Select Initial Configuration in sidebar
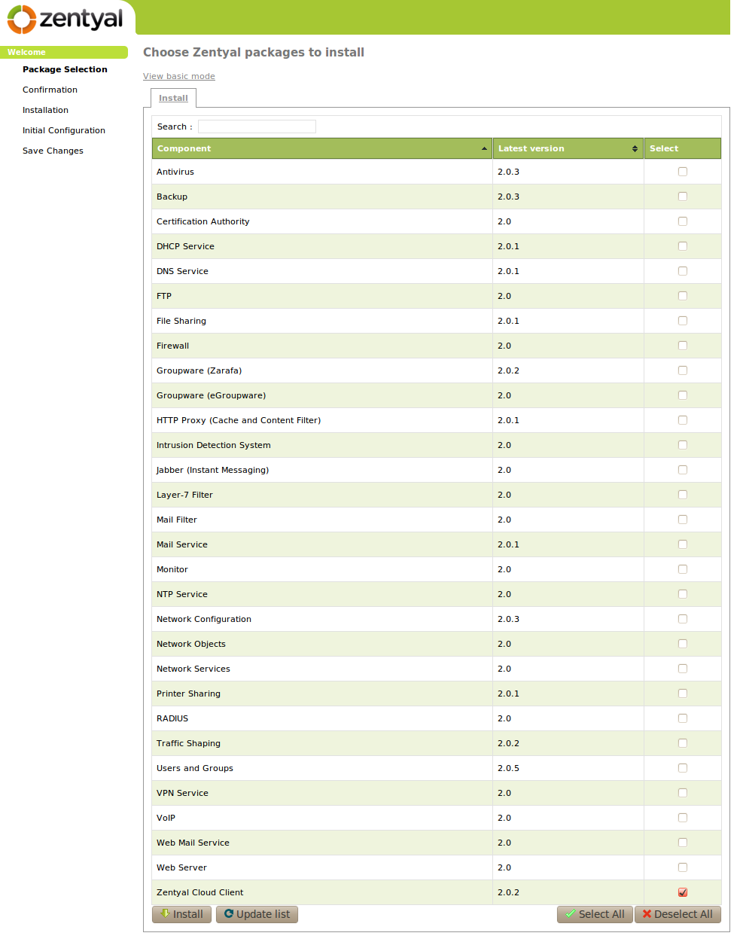This screenshot has width=737, height=942. point(64,130)
